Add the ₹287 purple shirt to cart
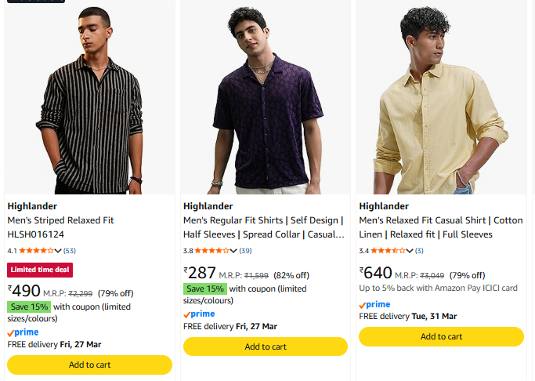The image size is (535, 381). click(265, 347)
